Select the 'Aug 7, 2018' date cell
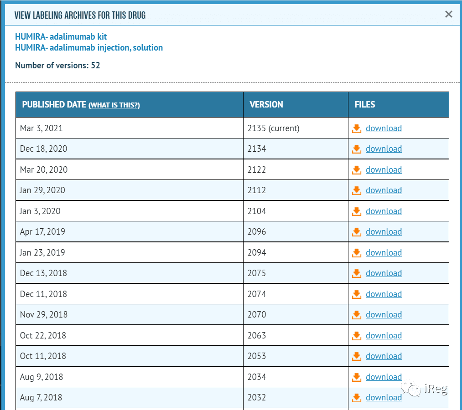Screen dimensions: 462x410 (130, 398)
